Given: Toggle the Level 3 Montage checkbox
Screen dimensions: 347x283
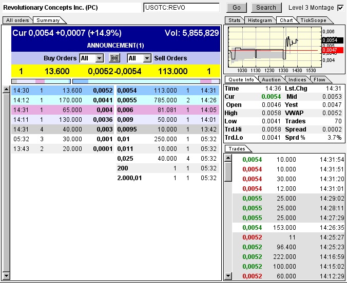Looking at the screenshot, I should tap(340, 8).
